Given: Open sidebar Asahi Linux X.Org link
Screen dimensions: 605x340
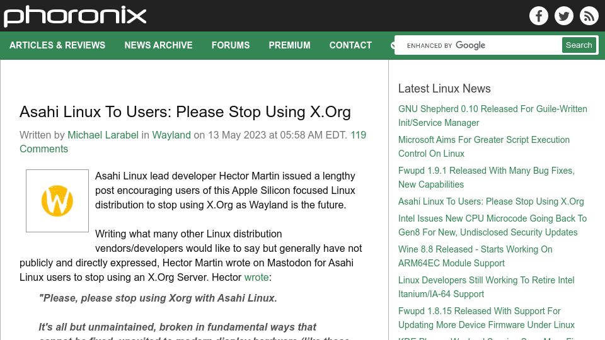Looking at the screenshot, I should tap(491, 201).
